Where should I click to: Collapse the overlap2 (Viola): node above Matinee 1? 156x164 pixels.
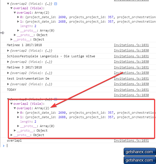[11, 8]
